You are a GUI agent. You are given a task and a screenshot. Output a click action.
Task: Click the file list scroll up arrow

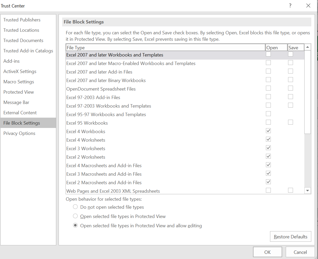[x=307, y=47]
